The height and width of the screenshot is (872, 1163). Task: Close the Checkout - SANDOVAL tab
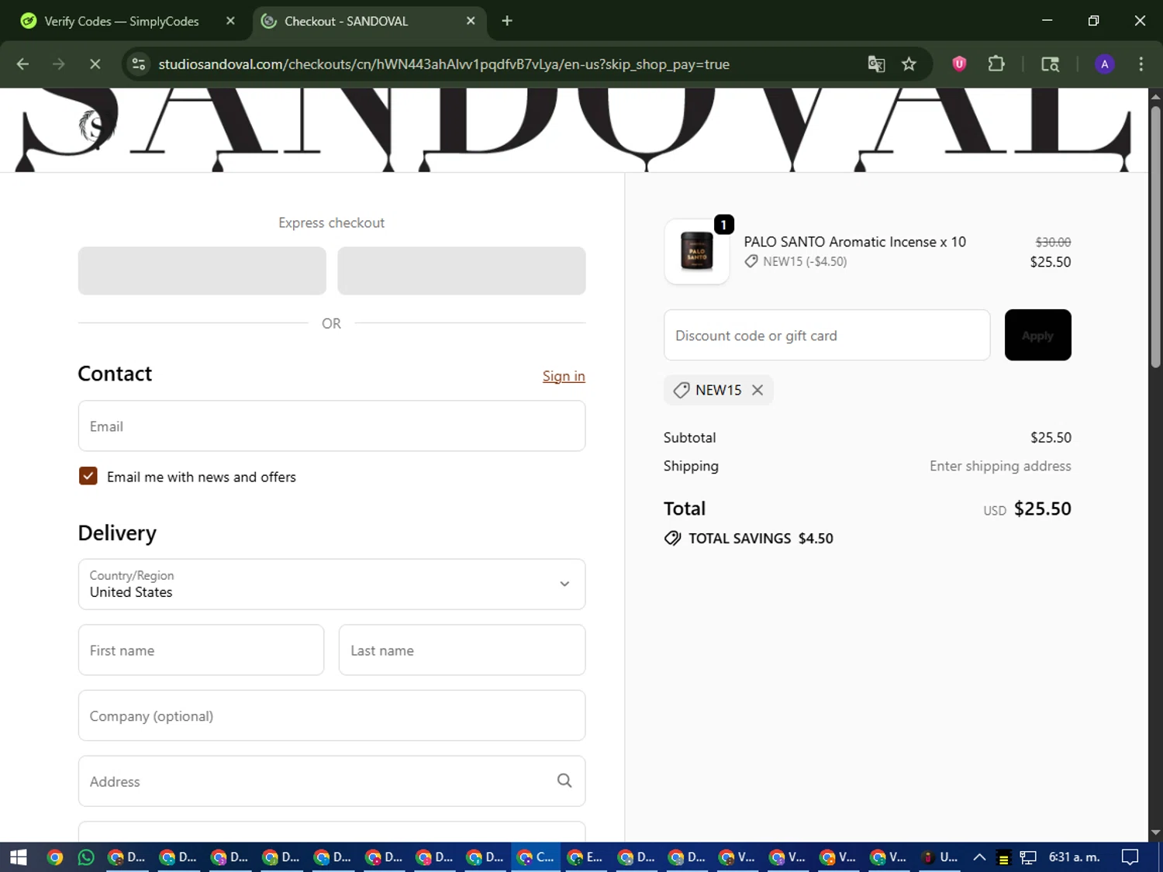(x=471, y=21)
